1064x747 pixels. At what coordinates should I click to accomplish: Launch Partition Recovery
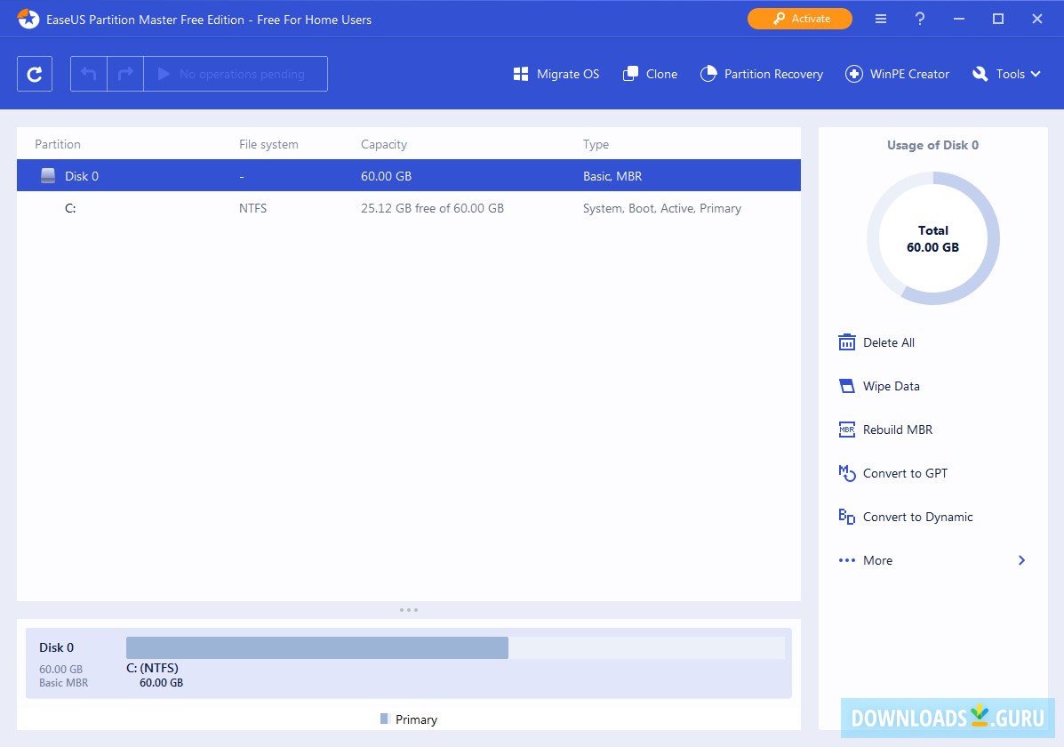point(762,74)
